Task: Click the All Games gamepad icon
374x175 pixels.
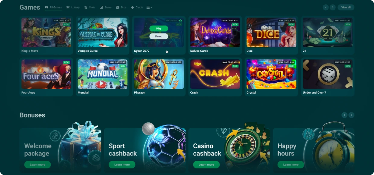Action: 46,7
